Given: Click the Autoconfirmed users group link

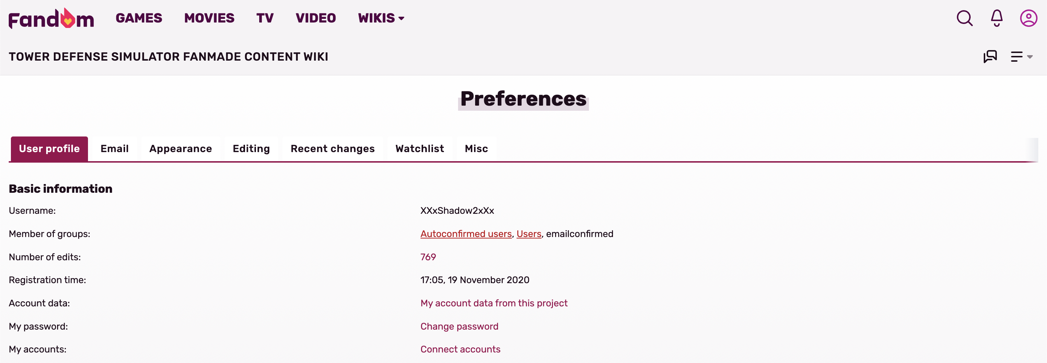Looking at the screenshot, I should (x=466, y=234).
